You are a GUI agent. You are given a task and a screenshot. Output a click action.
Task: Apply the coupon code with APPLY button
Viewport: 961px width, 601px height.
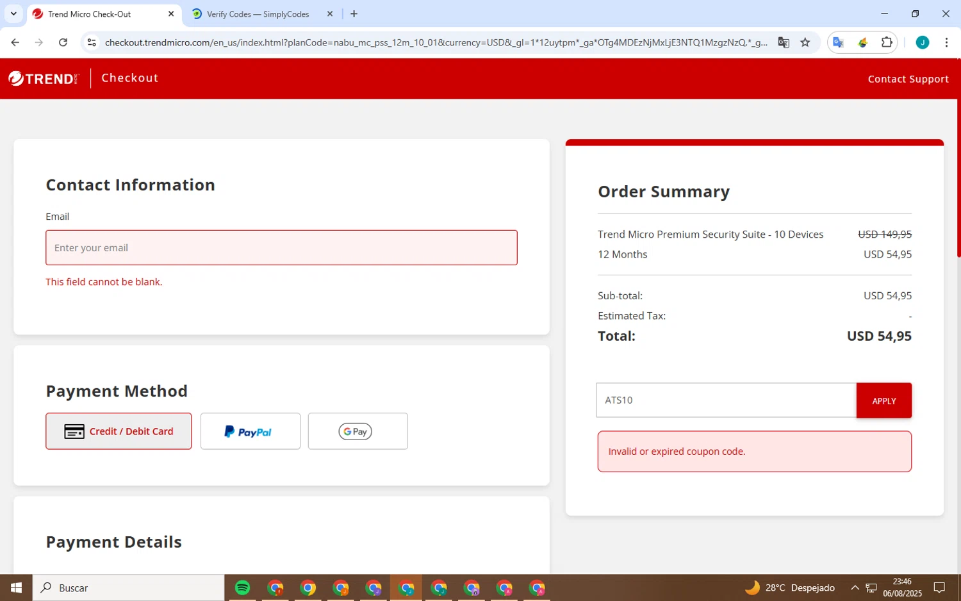(883, 400)
